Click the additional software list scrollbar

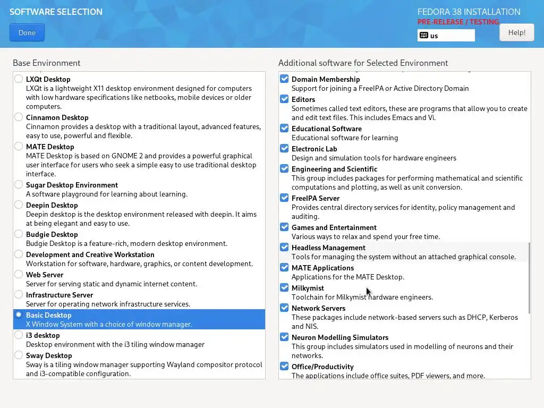pyautogui.click(x=529, y=278)
